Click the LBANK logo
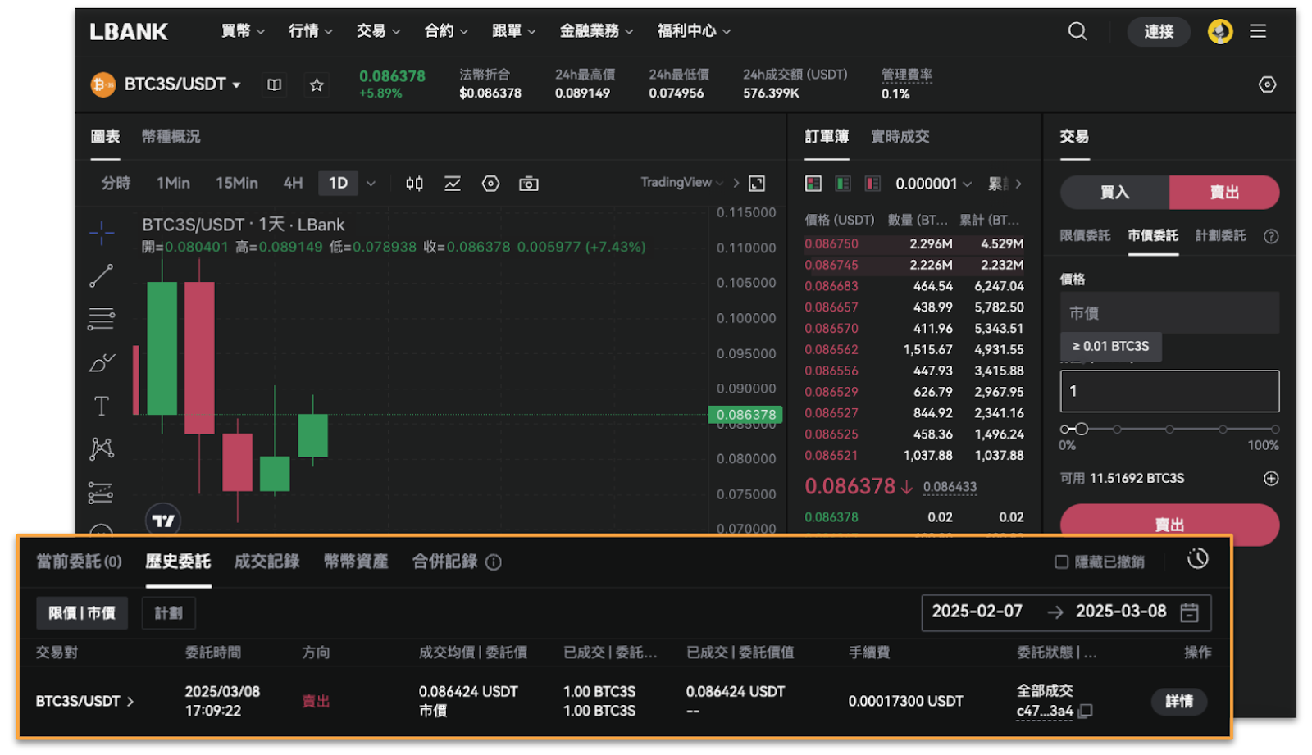Image resolution: width=1312 pixels, height=755 pixels. pos(129,32)
